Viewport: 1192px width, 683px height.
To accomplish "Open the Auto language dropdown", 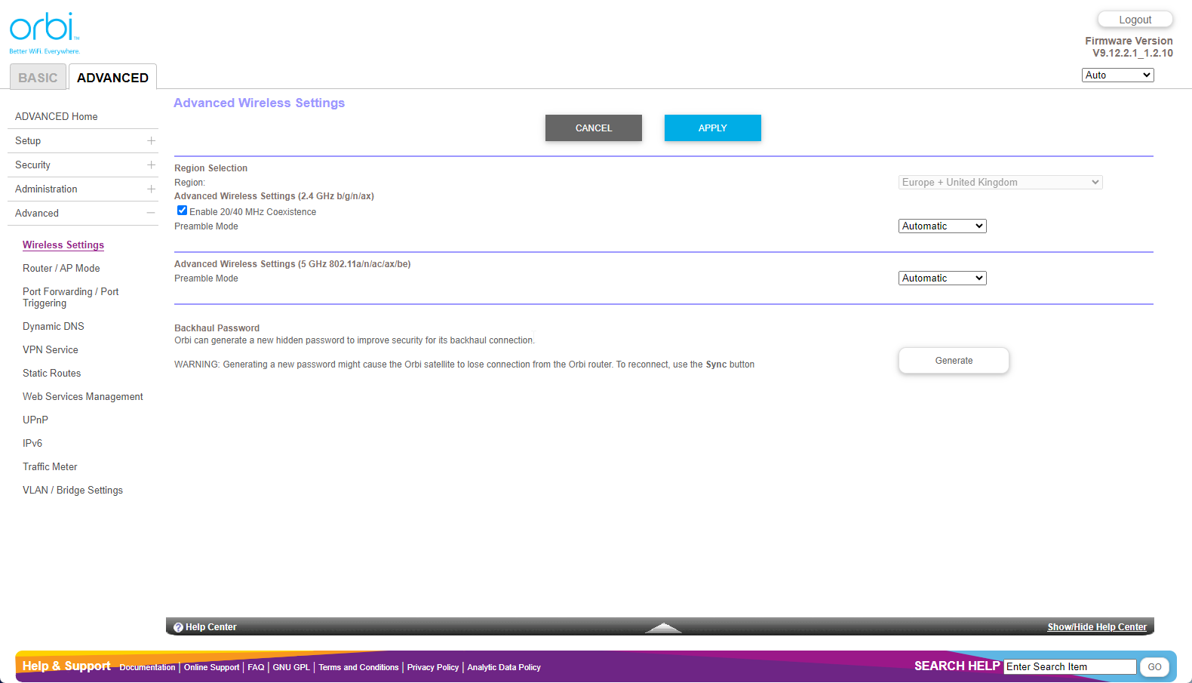I will (x=1117, y=75).
